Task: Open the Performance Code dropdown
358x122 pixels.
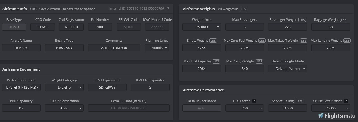Action: pos(21,87)
